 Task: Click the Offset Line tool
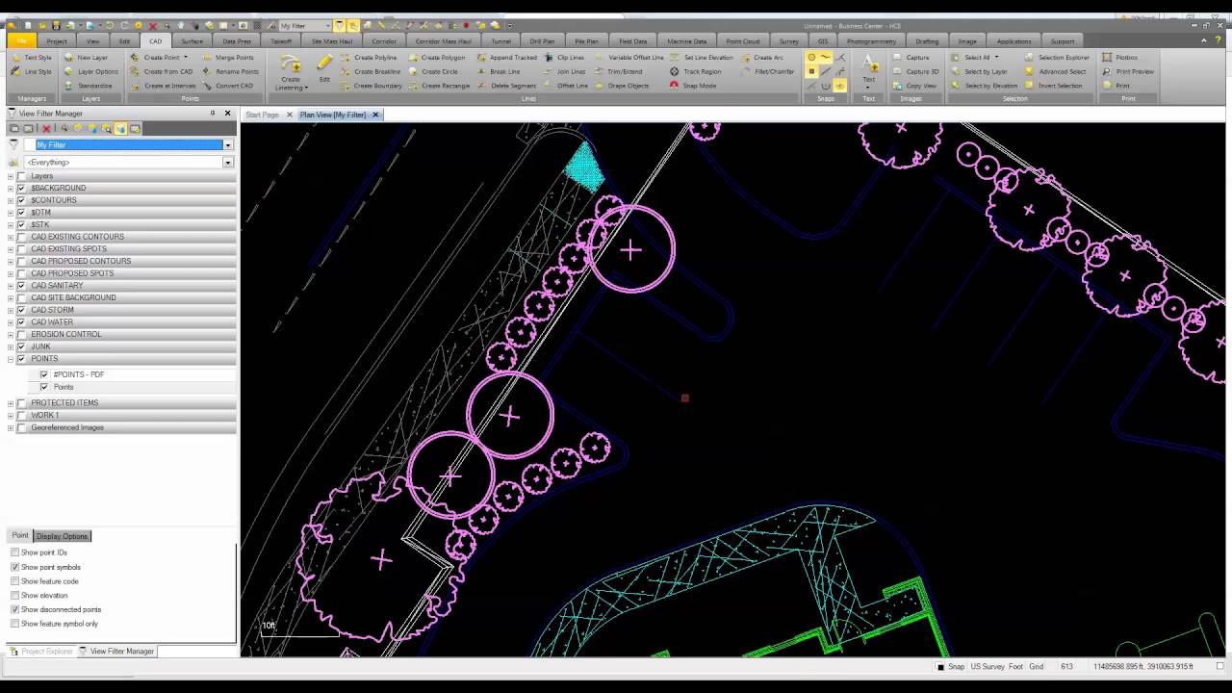pos(566,86)
